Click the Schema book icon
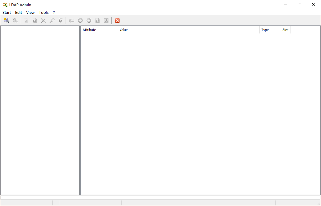The width and height of the screenshot is (321, 206). tap(72, 21)
